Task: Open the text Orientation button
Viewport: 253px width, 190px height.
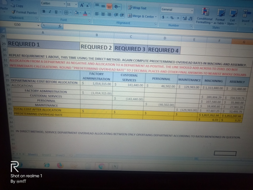Action: (x=117, y=7)
